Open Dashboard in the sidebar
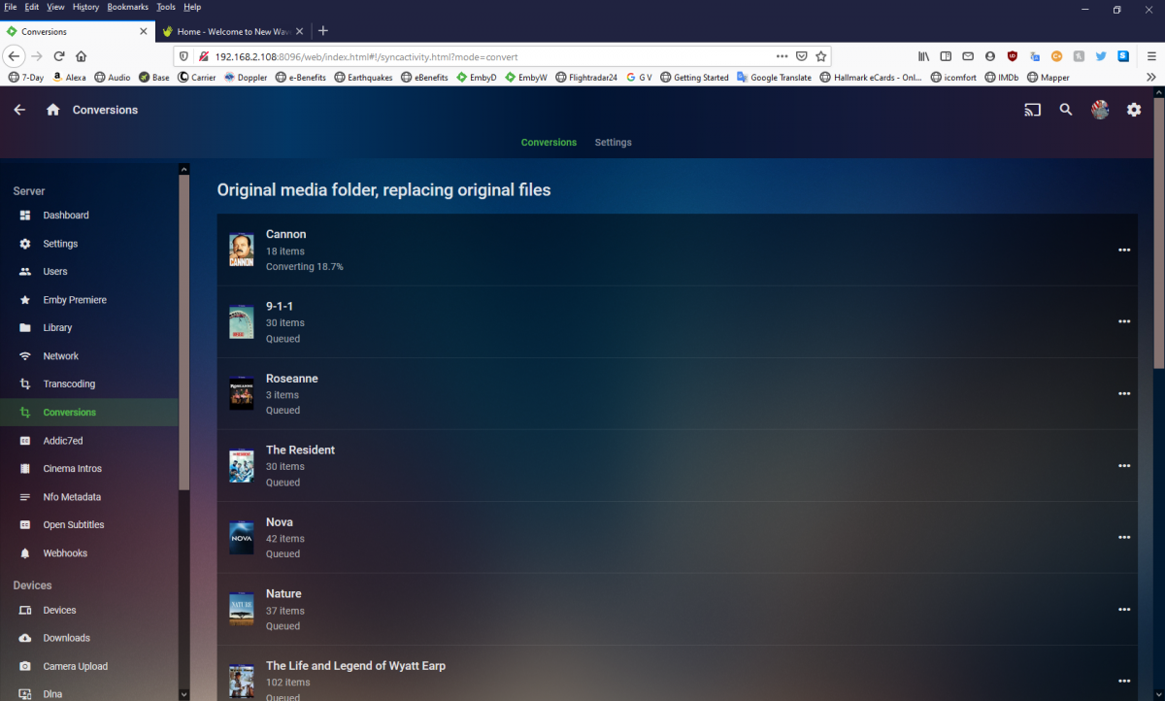This screenshot has width=1165, height=701. (89, 216)
